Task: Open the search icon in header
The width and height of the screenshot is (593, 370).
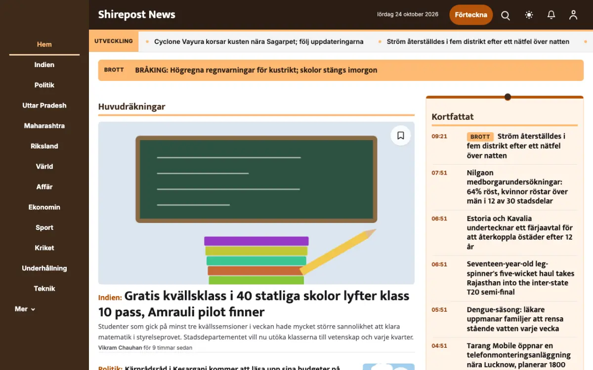Action: point(506,15)
